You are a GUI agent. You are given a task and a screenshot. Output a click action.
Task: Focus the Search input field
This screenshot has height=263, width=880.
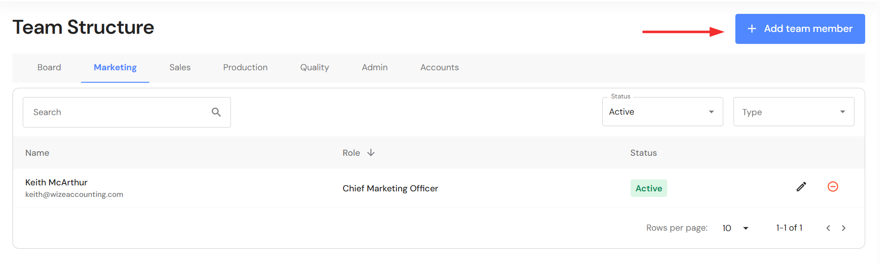click(116, 112)
